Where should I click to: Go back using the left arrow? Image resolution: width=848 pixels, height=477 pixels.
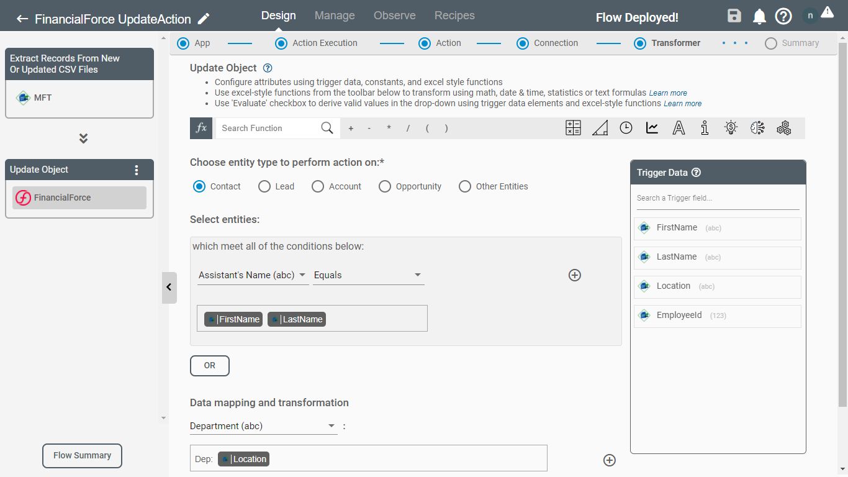(22, 19)
